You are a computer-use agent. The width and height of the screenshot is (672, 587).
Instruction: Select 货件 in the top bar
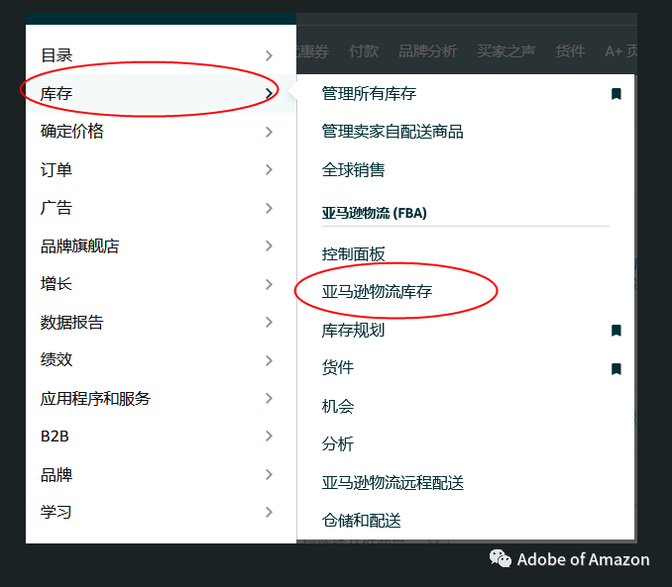click(570, 51)
